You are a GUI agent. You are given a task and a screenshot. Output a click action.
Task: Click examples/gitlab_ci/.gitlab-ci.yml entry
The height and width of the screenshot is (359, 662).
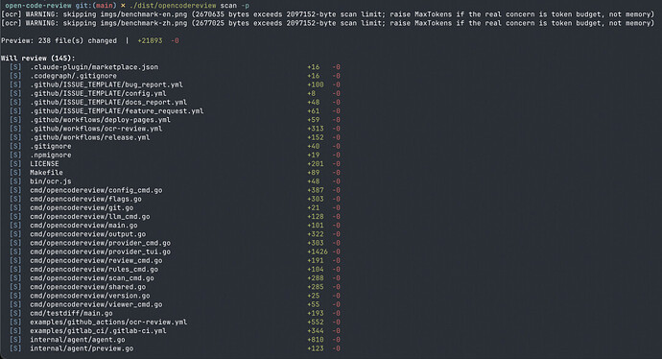click(98, 331)
